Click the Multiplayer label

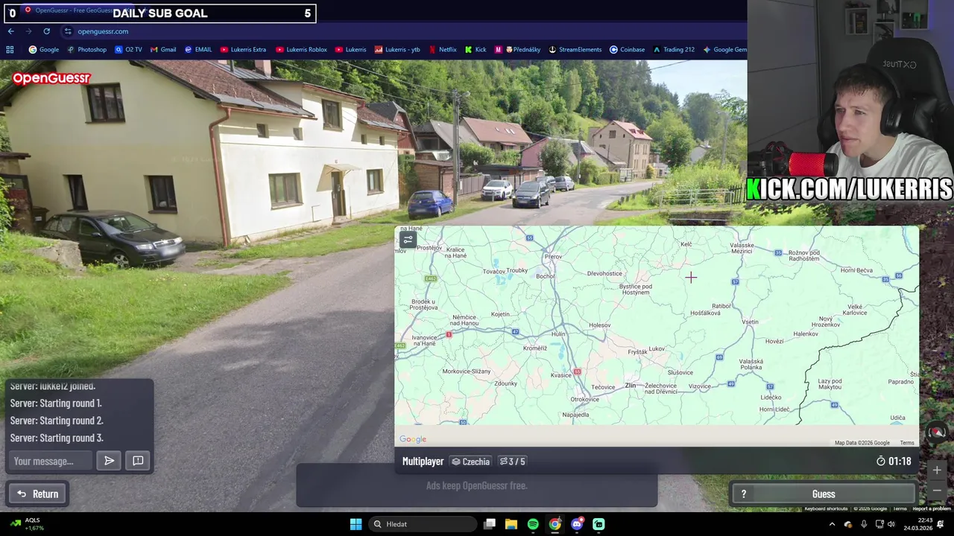pyautogui.click(x=423, y=462)
